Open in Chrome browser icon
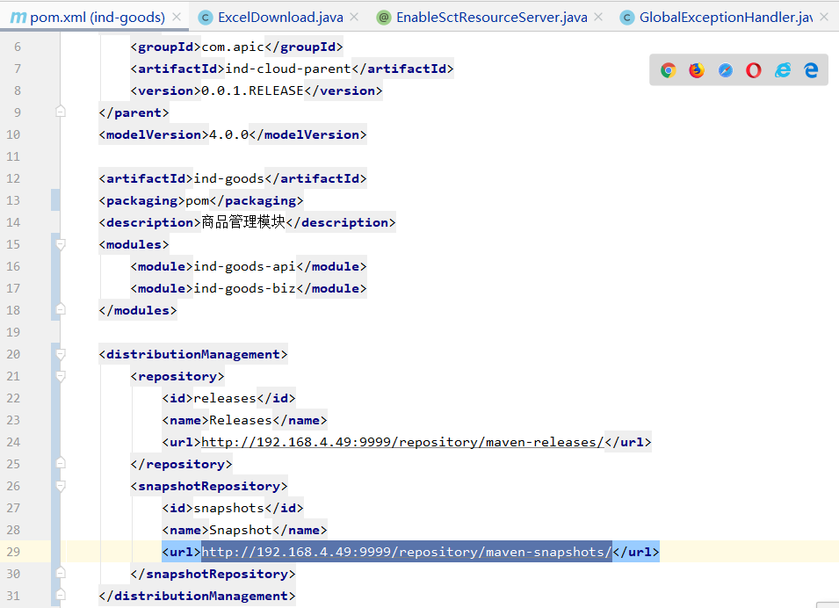 point(668,70)
